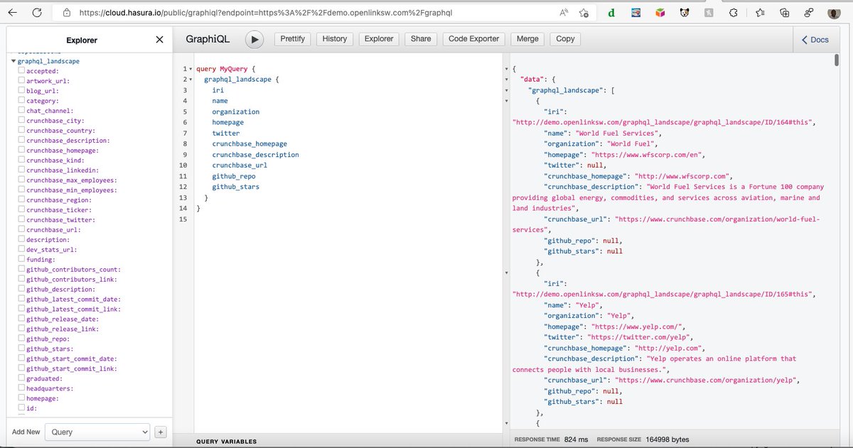Open the History panel

pyautogui.click(x=334, y=39)
